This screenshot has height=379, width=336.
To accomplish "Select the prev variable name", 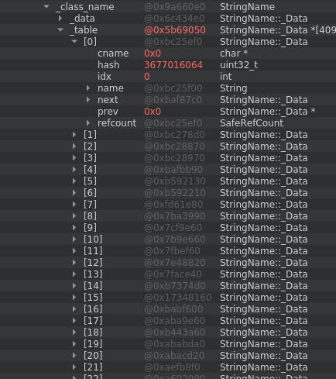I will [x=108, y=112].
